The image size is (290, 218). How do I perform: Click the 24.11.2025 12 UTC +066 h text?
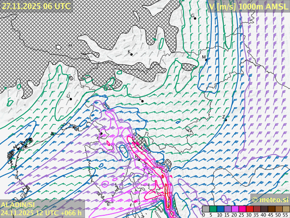[41, 213]
